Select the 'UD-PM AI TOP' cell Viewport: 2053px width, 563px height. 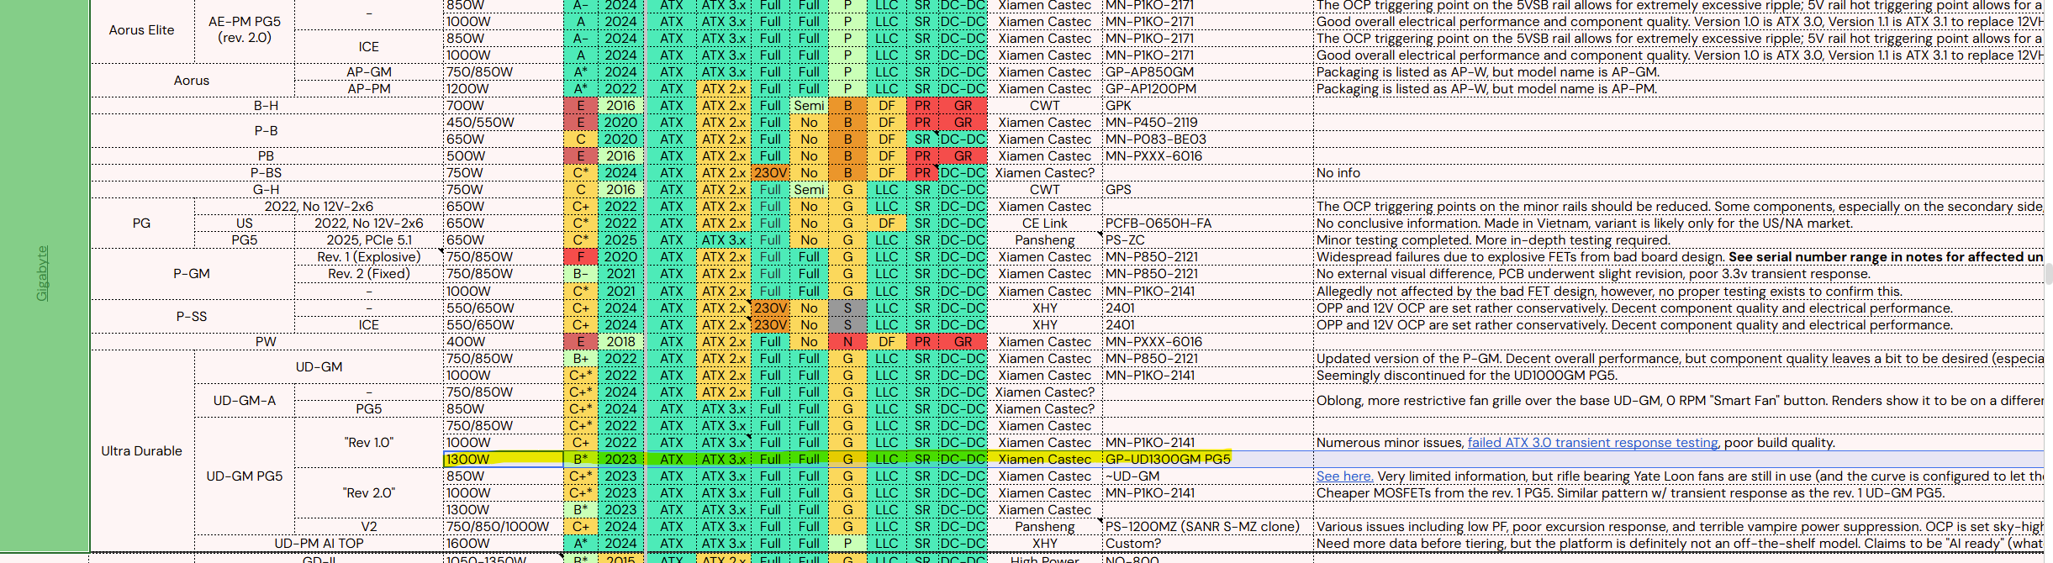(319, 544)
